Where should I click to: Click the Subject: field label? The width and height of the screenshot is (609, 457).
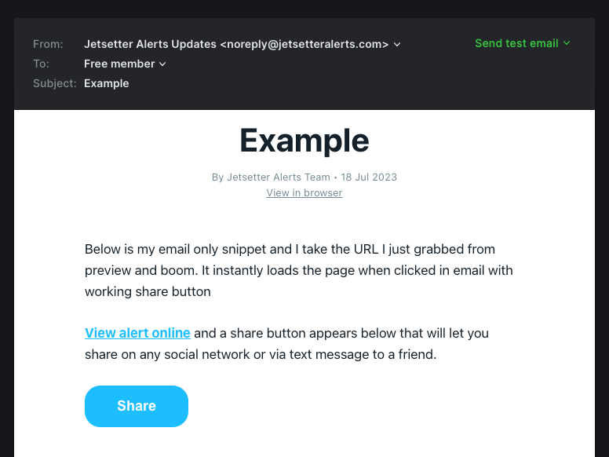click(x=55, y=83)
